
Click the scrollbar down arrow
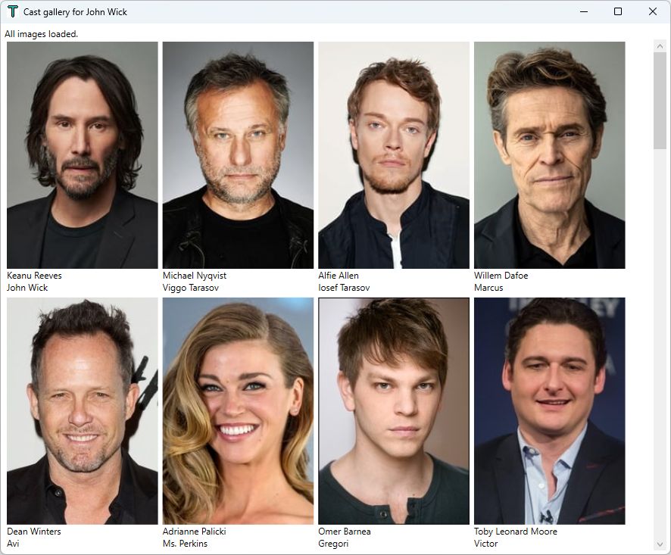click(660, 544)
